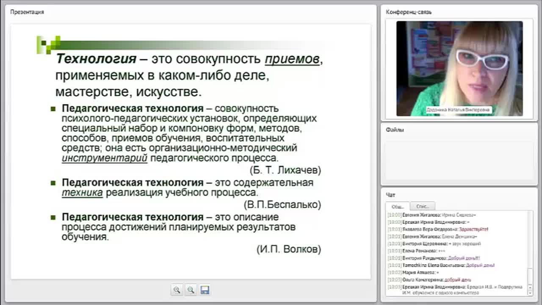
Task: Click the citation '(Б. Т. Лихачев)'
Action: point(285,170)
